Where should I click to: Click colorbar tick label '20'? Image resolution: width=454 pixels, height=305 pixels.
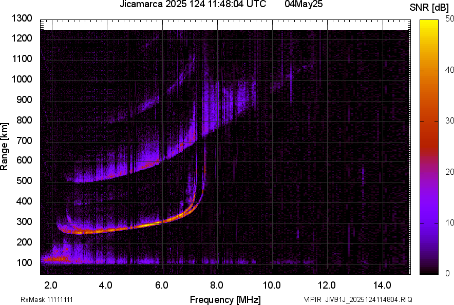[x=450, y=172]
